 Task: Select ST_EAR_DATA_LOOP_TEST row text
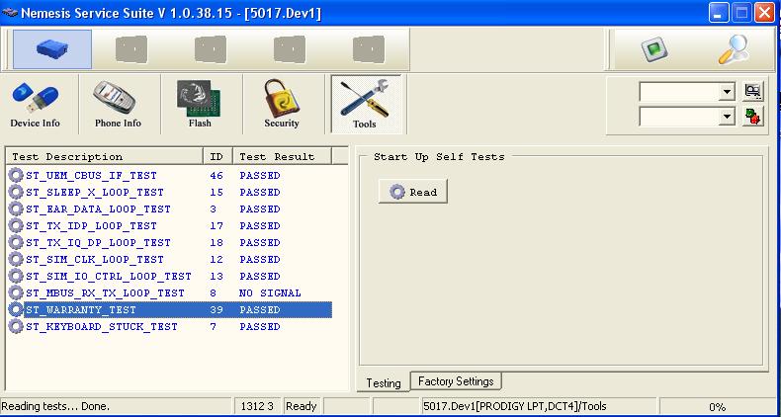click(x=98, y=209)
